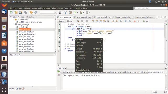Run the project with green play icon
This screenshot has height=94, width=168.
pyautogui.click(x=75, y=13)
